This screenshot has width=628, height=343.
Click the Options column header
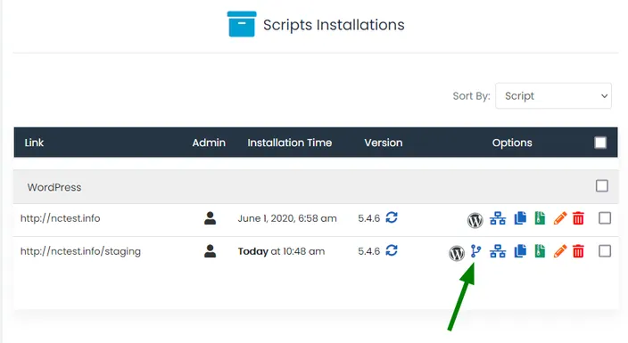[512, 143]
